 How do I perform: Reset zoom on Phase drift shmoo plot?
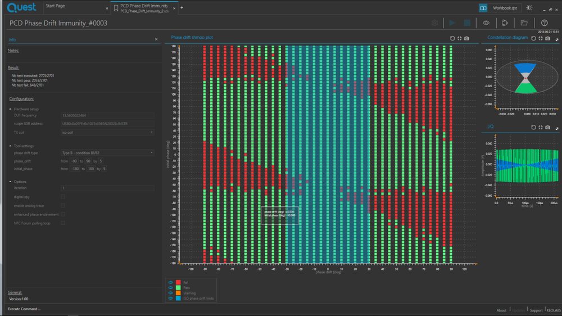point(452,38)
